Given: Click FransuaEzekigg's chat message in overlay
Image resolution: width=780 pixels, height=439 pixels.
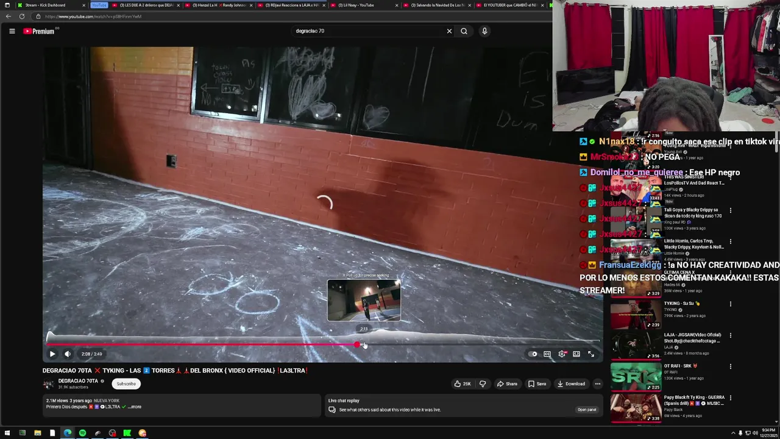Looking at the screenshot, I should (x=679, y=277).
